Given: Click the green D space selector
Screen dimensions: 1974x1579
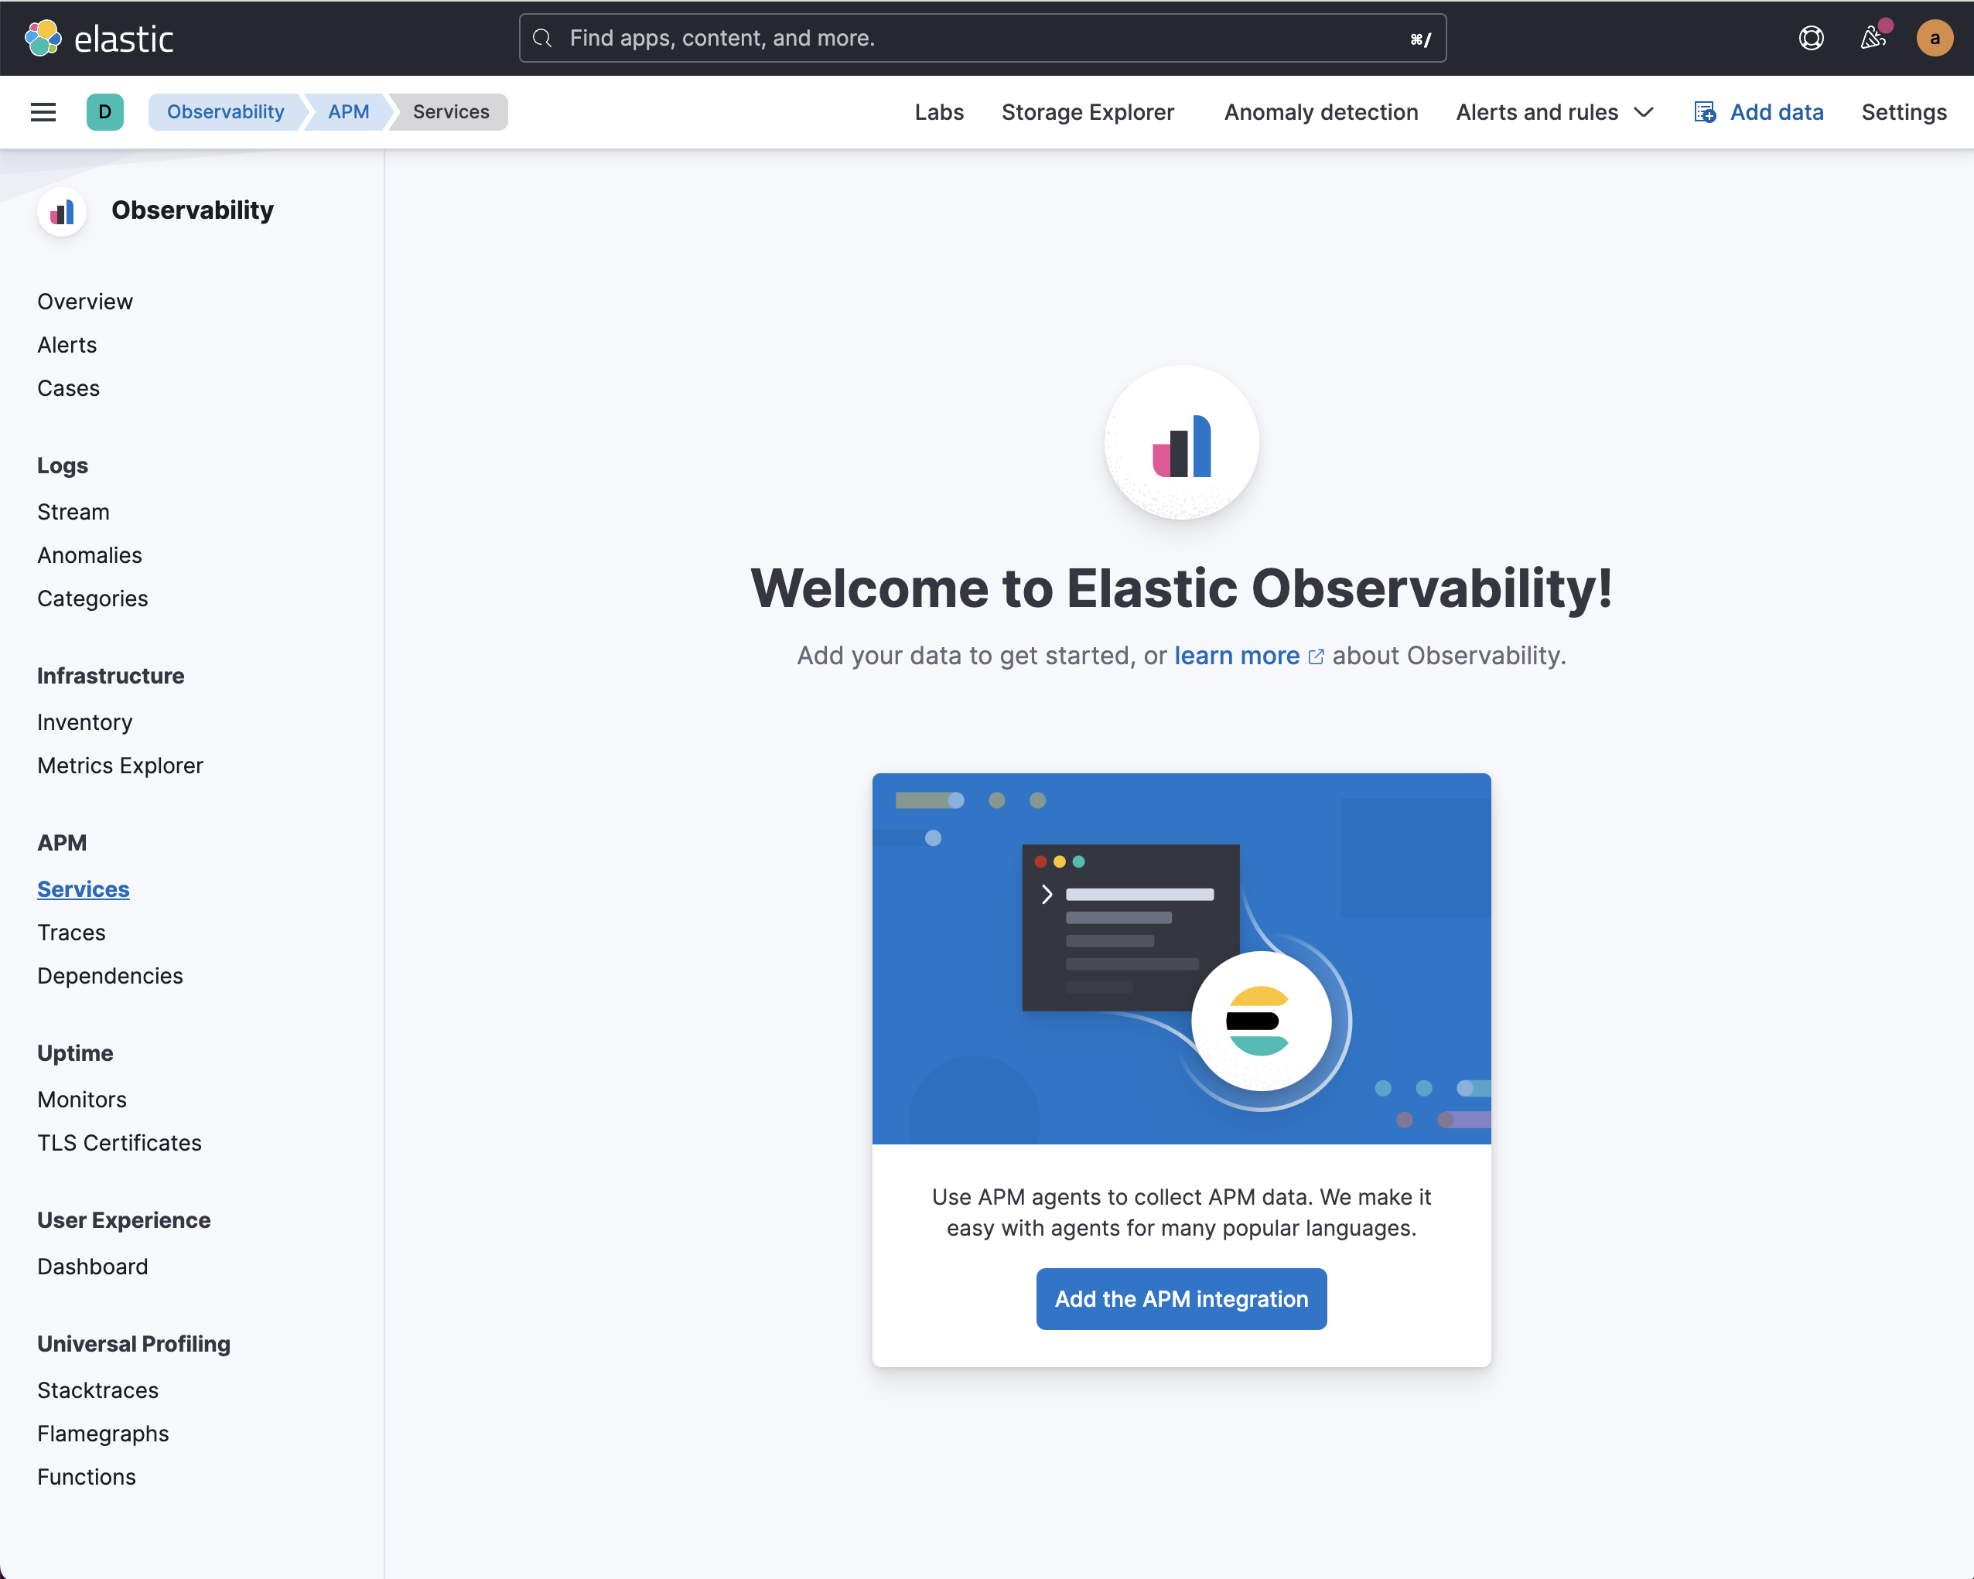Looking at the screenshot, I should point(104,111).
